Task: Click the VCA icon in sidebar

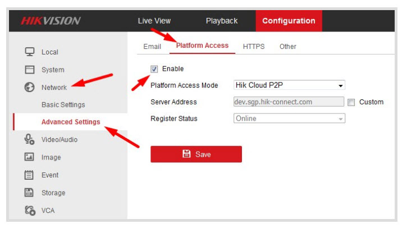Action: (x=30, y=211)
